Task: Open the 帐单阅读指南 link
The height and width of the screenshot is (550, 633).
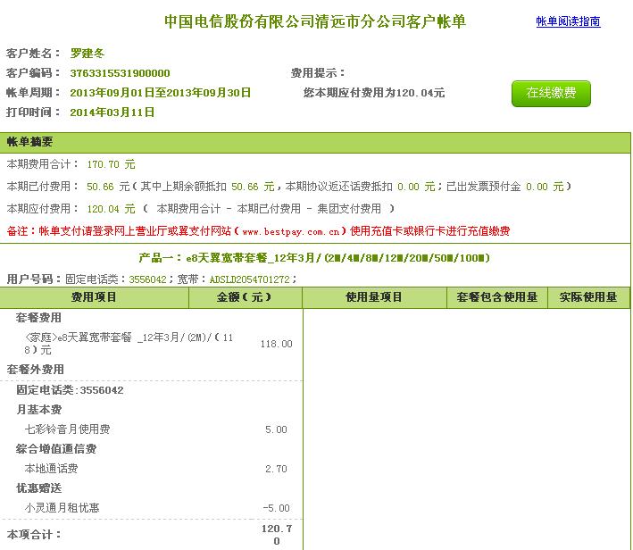Action: click(x=568, y=21)
